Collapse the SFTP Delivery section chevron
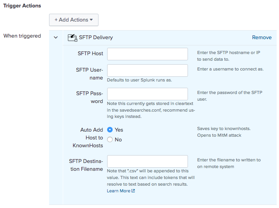 click(56, 38)
